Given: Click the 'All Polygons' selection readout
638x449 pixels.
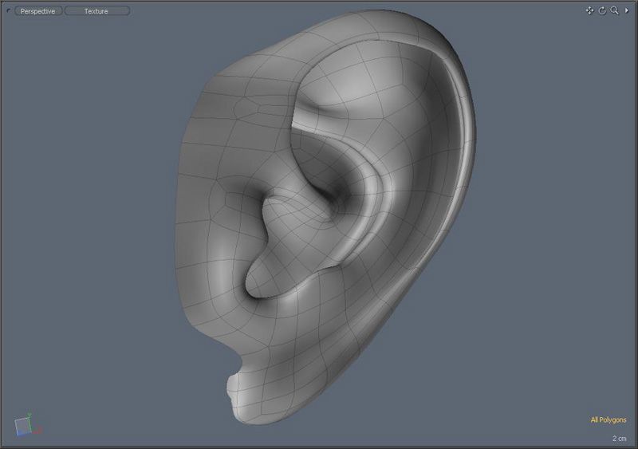Looking at the screenshot, I should pyautogui.click(x=608, y=419).
